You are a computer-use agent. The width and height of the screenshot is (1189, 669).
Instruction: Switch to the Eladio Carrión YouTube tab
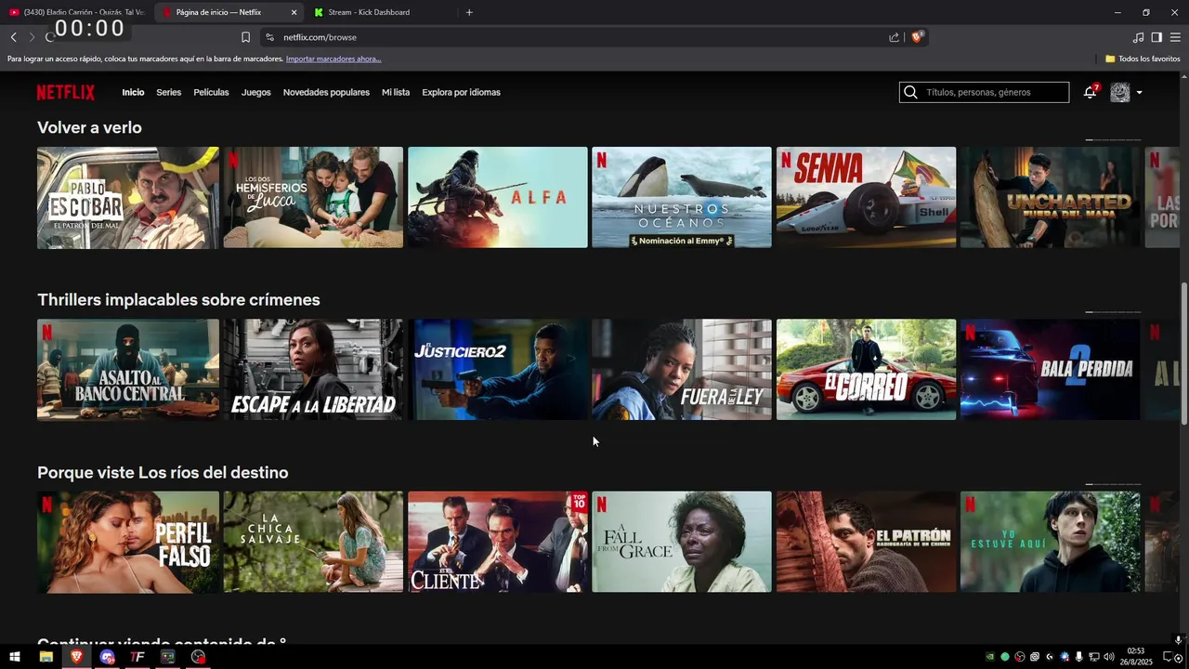76,12
